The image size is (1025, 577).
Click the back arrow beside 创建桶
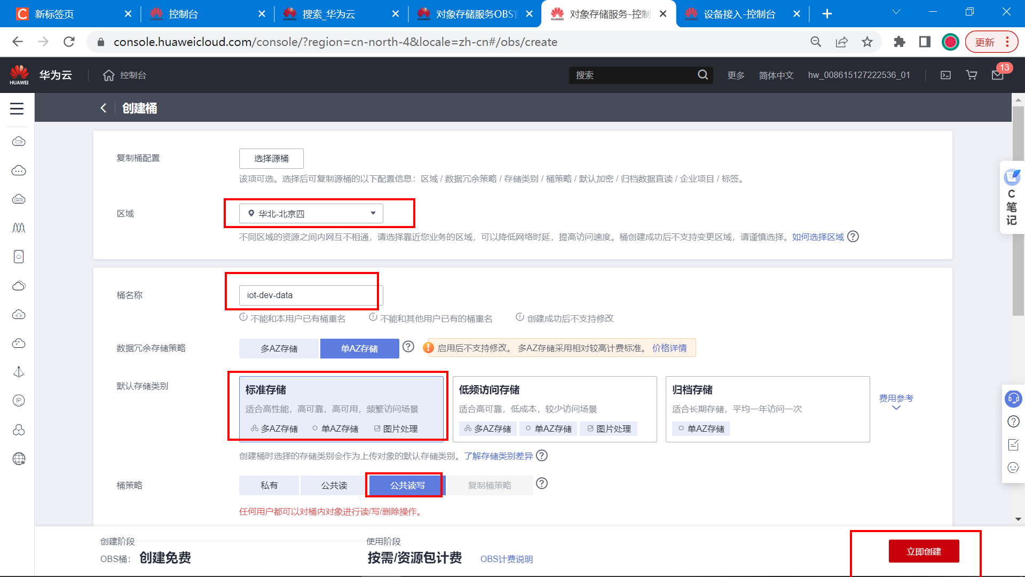(x=104, y=108)
